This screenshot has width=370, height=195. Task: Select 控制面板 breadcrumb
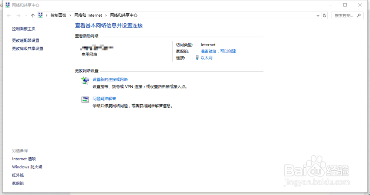(x=58, y=15)
